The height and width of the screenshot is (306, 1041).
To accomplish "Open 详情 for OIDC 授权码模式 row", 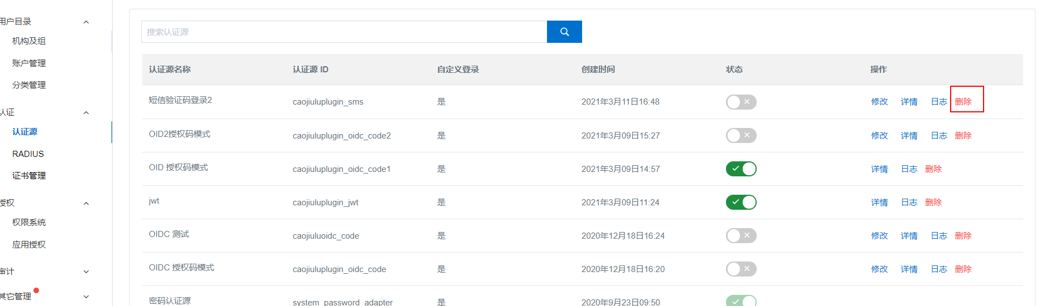I will click(x=909, y=269).
